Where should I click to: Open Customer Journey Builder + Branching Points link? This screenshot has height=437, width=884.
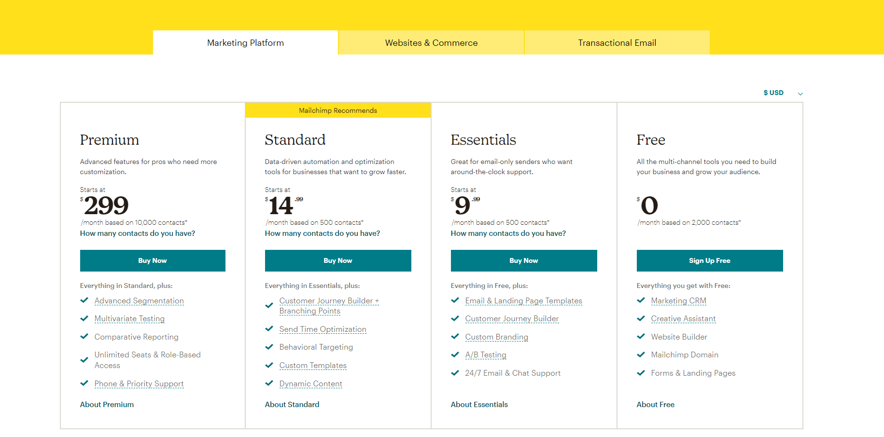pos(329,306)
